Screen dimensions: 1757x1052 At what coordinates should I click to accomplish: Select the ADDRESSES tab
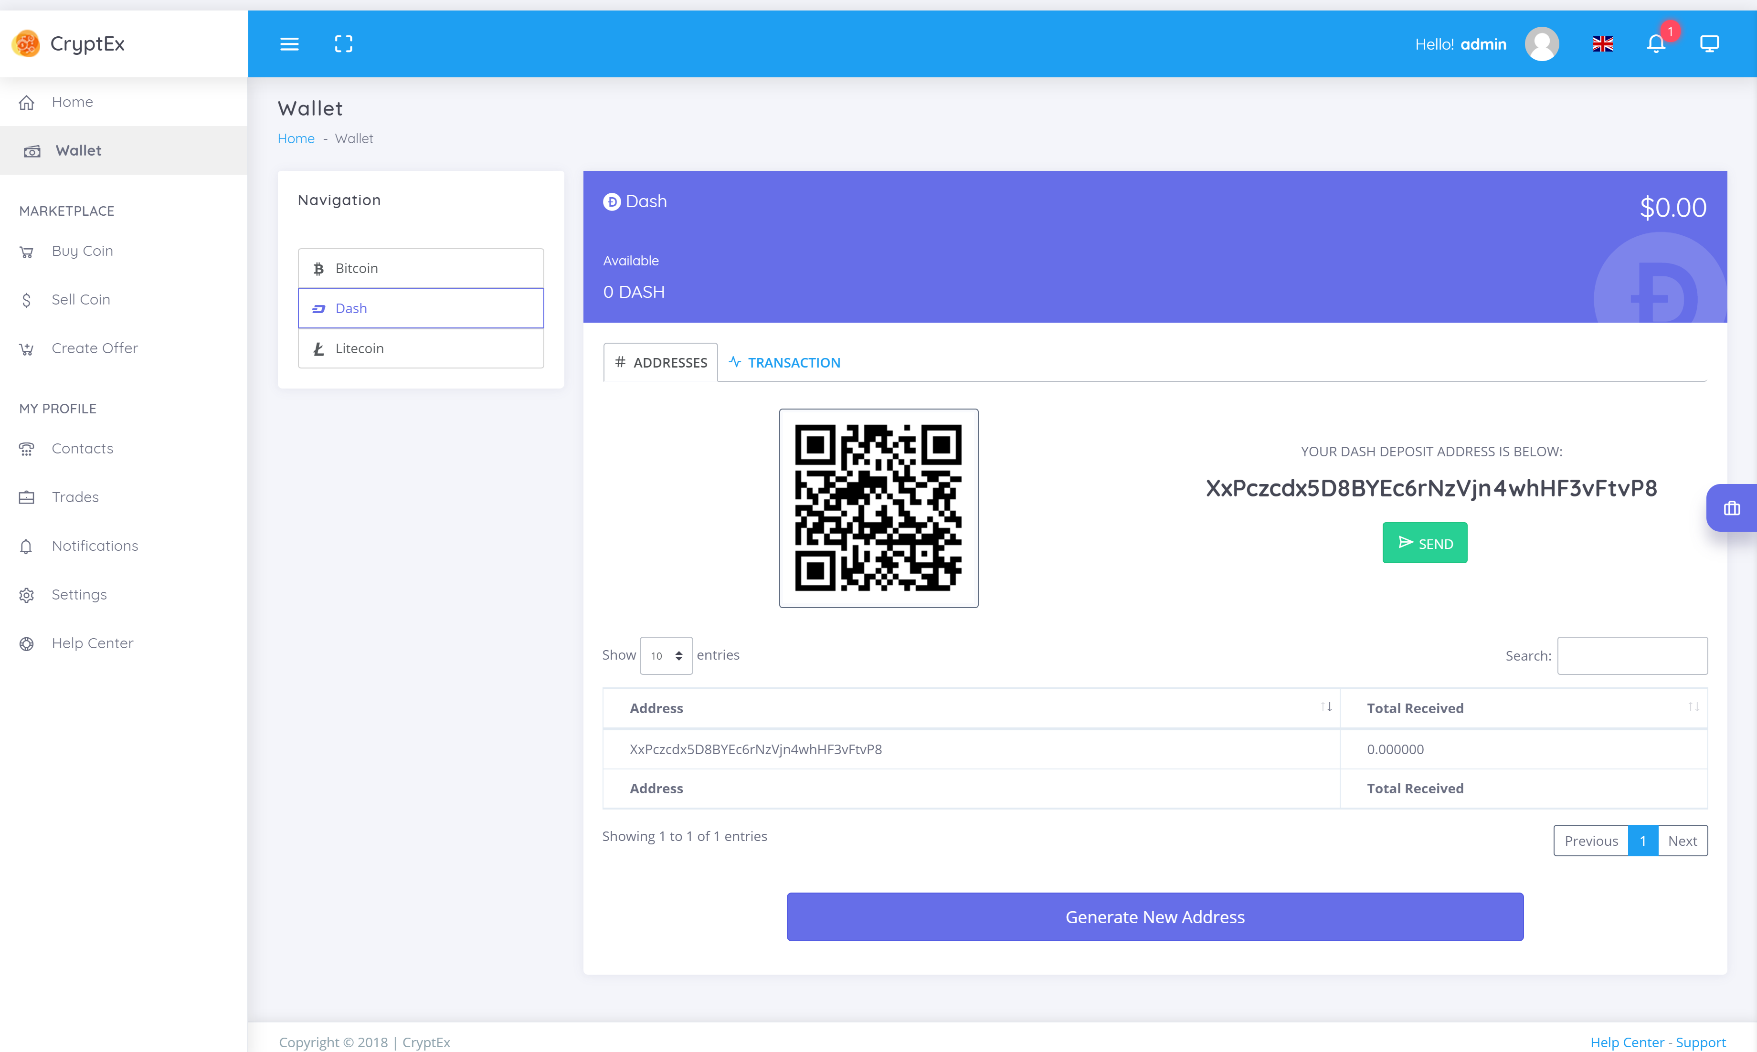[x=660, y=362]
